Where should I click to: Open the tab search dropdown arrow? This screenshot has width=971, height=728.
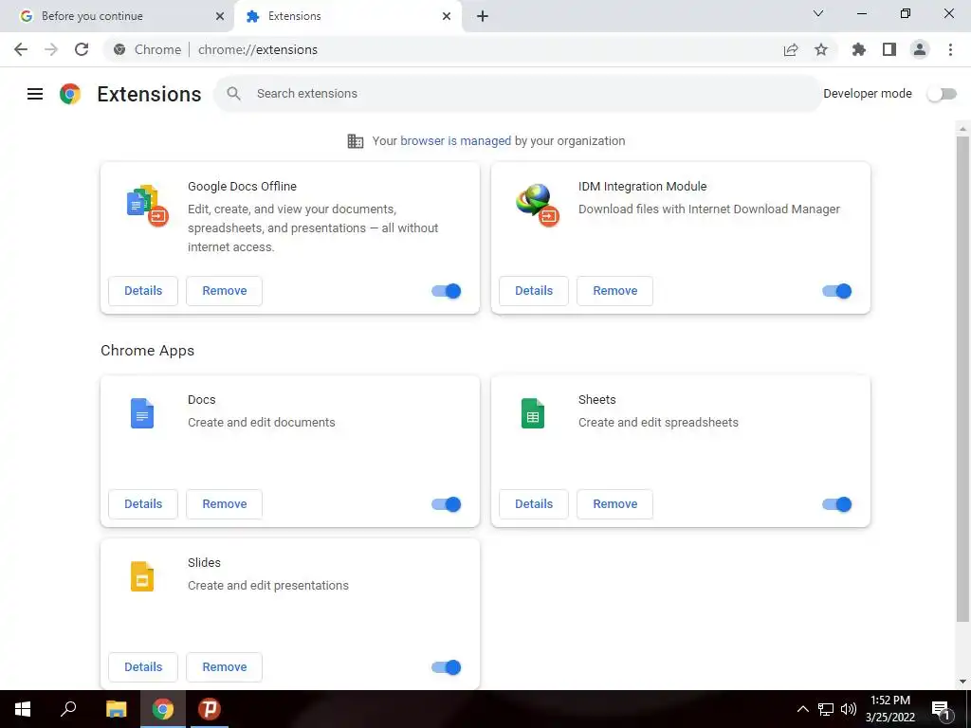click(x=818, y=13)
